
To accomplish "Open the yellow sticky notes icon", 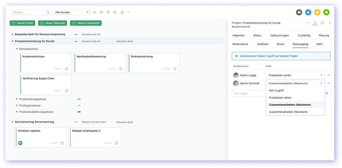I will coord(317,12).
